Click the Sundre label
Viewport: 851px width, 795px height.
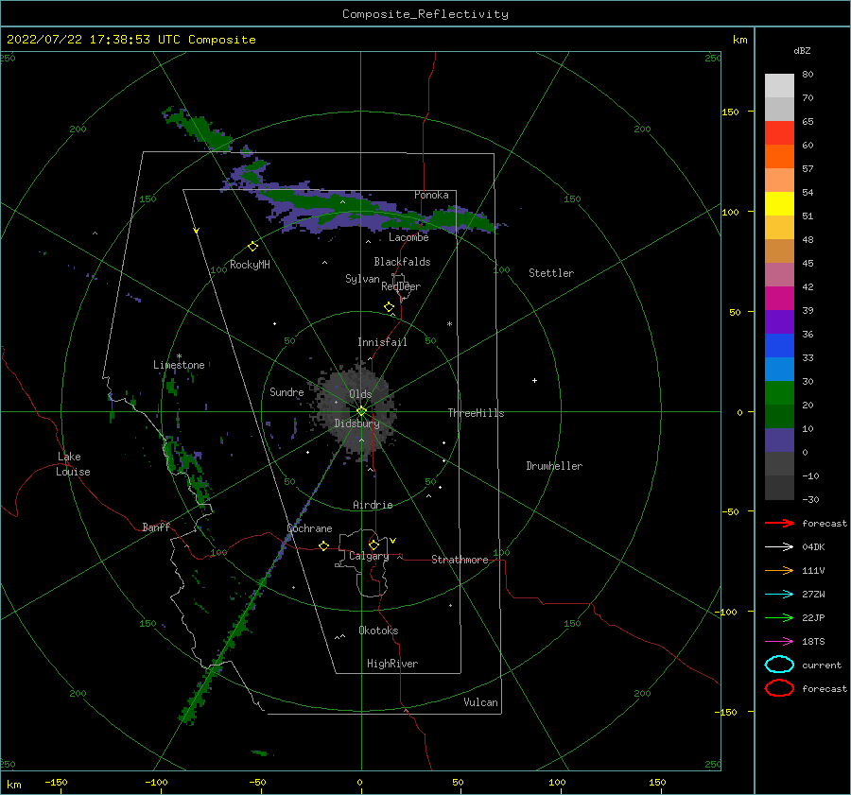pyautogui.click(x=287, y=391)
